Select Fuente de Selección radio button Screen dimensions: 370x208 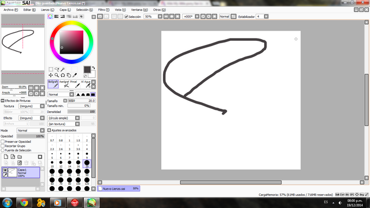click(2, 150)
